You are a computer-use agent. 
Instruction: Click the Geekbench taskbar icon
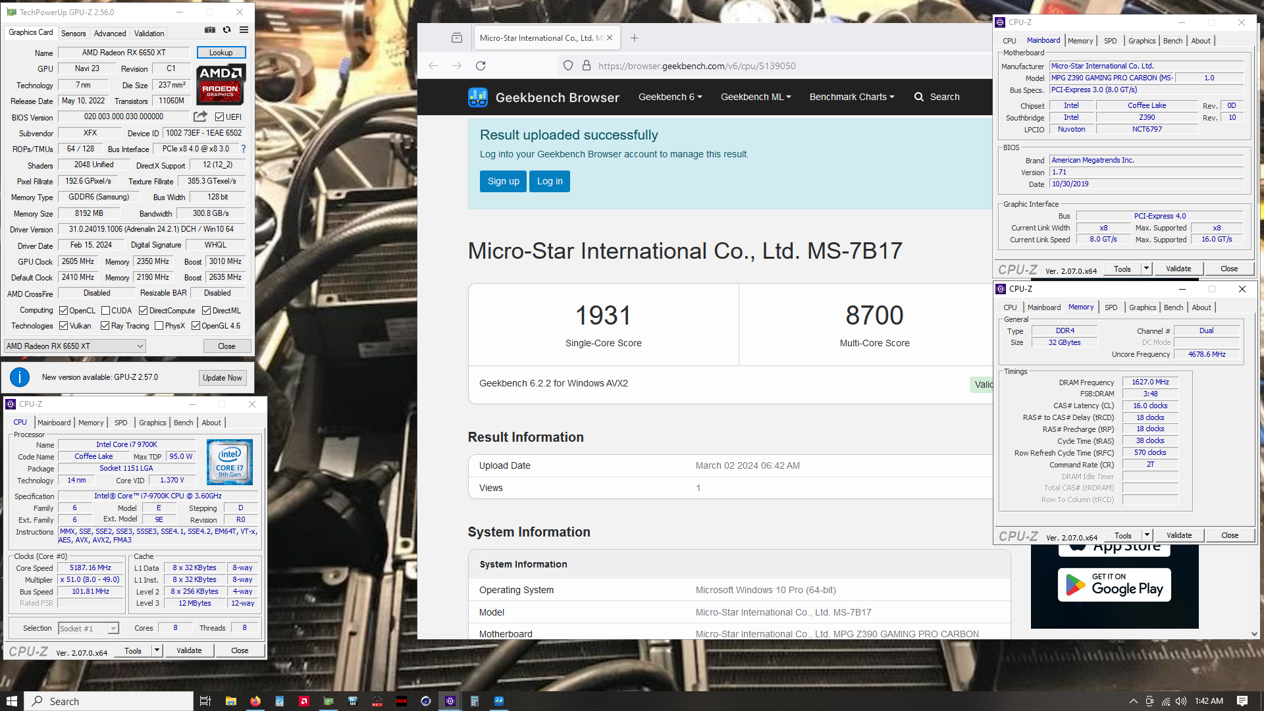(499, 701)
